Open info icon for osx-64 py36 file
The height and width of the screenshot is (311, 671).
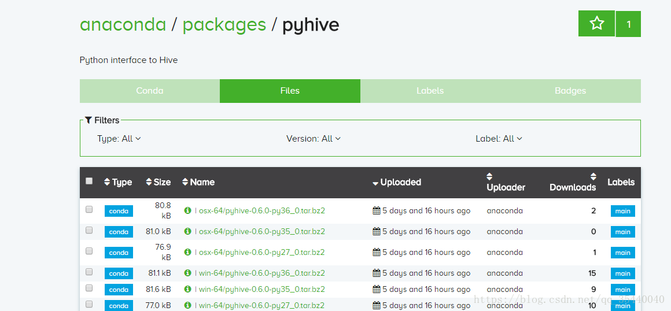187,210
